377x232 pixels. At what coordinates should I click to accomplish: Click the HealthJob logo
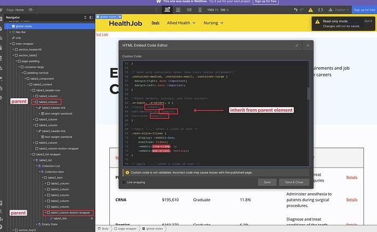click(125, 23)
